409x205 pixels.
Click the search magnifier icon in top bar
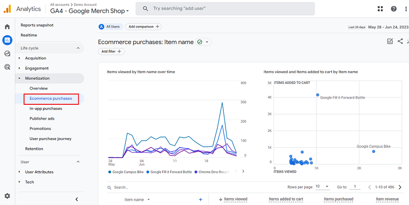tap(145, 9)
